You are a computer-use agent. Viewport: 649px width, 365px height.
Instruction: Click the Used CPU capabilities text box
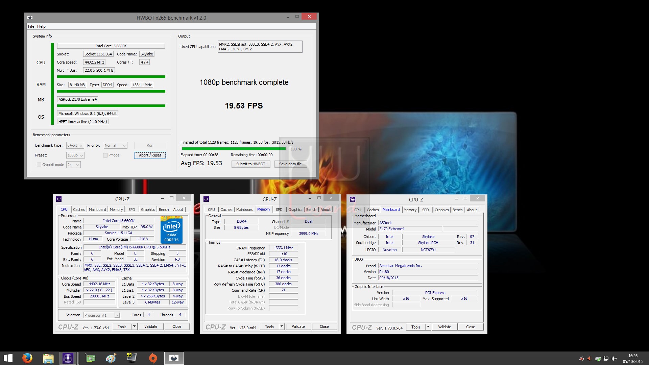point(260,47)
